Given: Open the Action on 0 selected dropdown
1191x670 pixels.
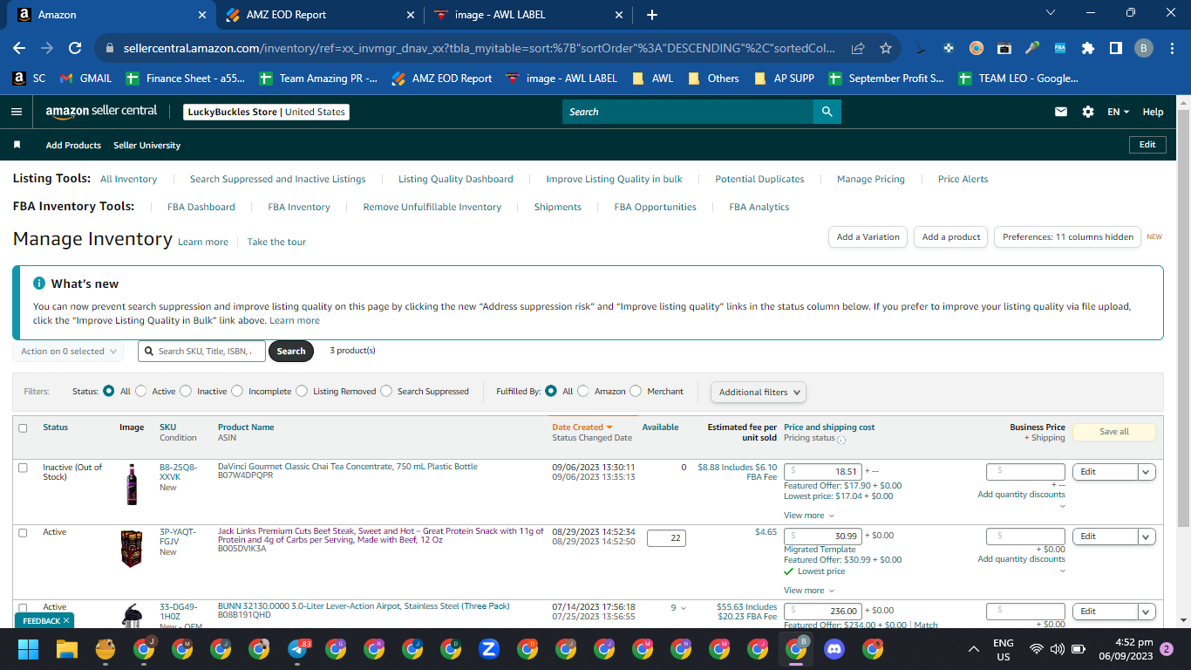Looking at the screenshot, I should point(68,352).
